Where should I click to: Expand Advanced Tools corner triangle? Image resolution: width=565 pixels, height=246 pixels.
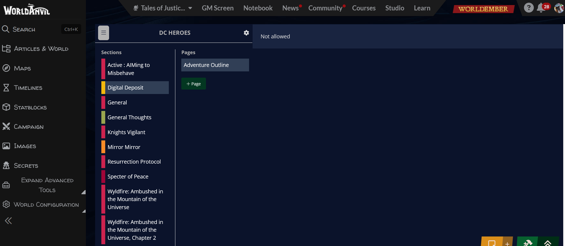tap(84, 192)
